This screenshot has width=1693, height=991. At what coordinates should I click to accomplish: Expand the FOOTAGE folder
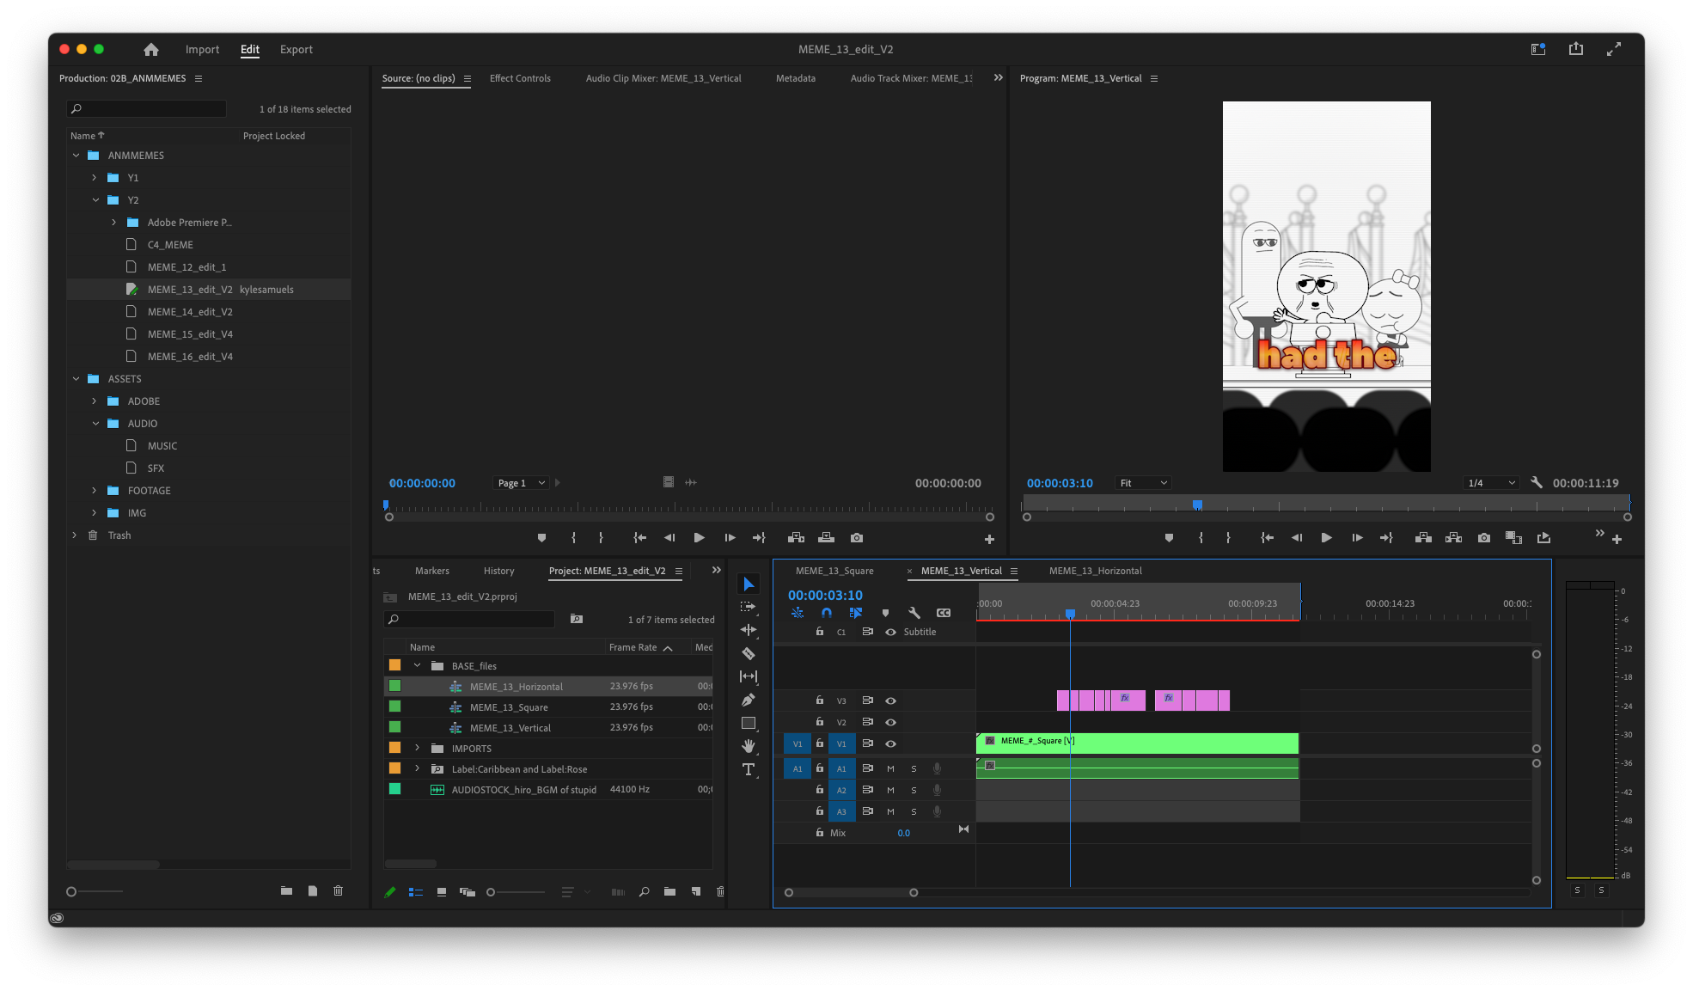[x=95, y=491]
